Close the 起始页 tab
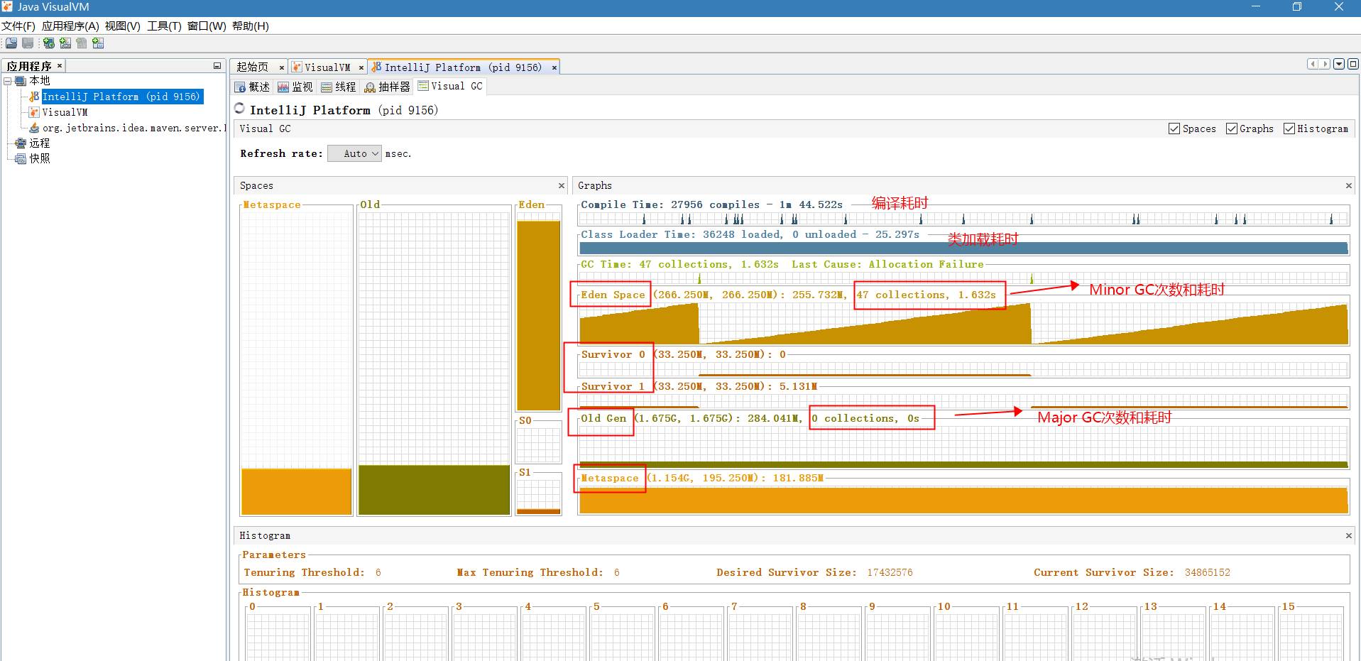1361x661 pixels. click(x=282, y=67)
